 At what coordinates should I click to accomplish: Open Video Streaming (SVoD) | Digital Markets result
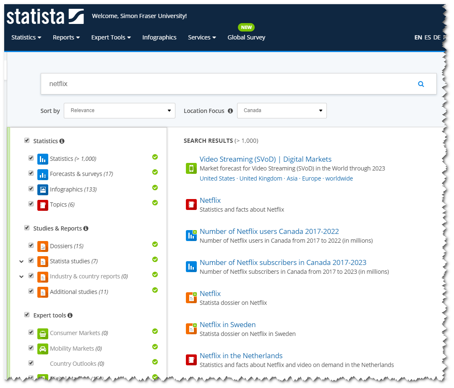tap(266, 159)
